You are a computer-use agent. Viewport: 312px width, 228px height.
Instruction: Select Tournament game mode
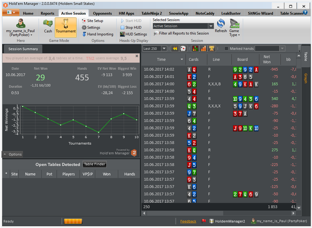point(66,28)
